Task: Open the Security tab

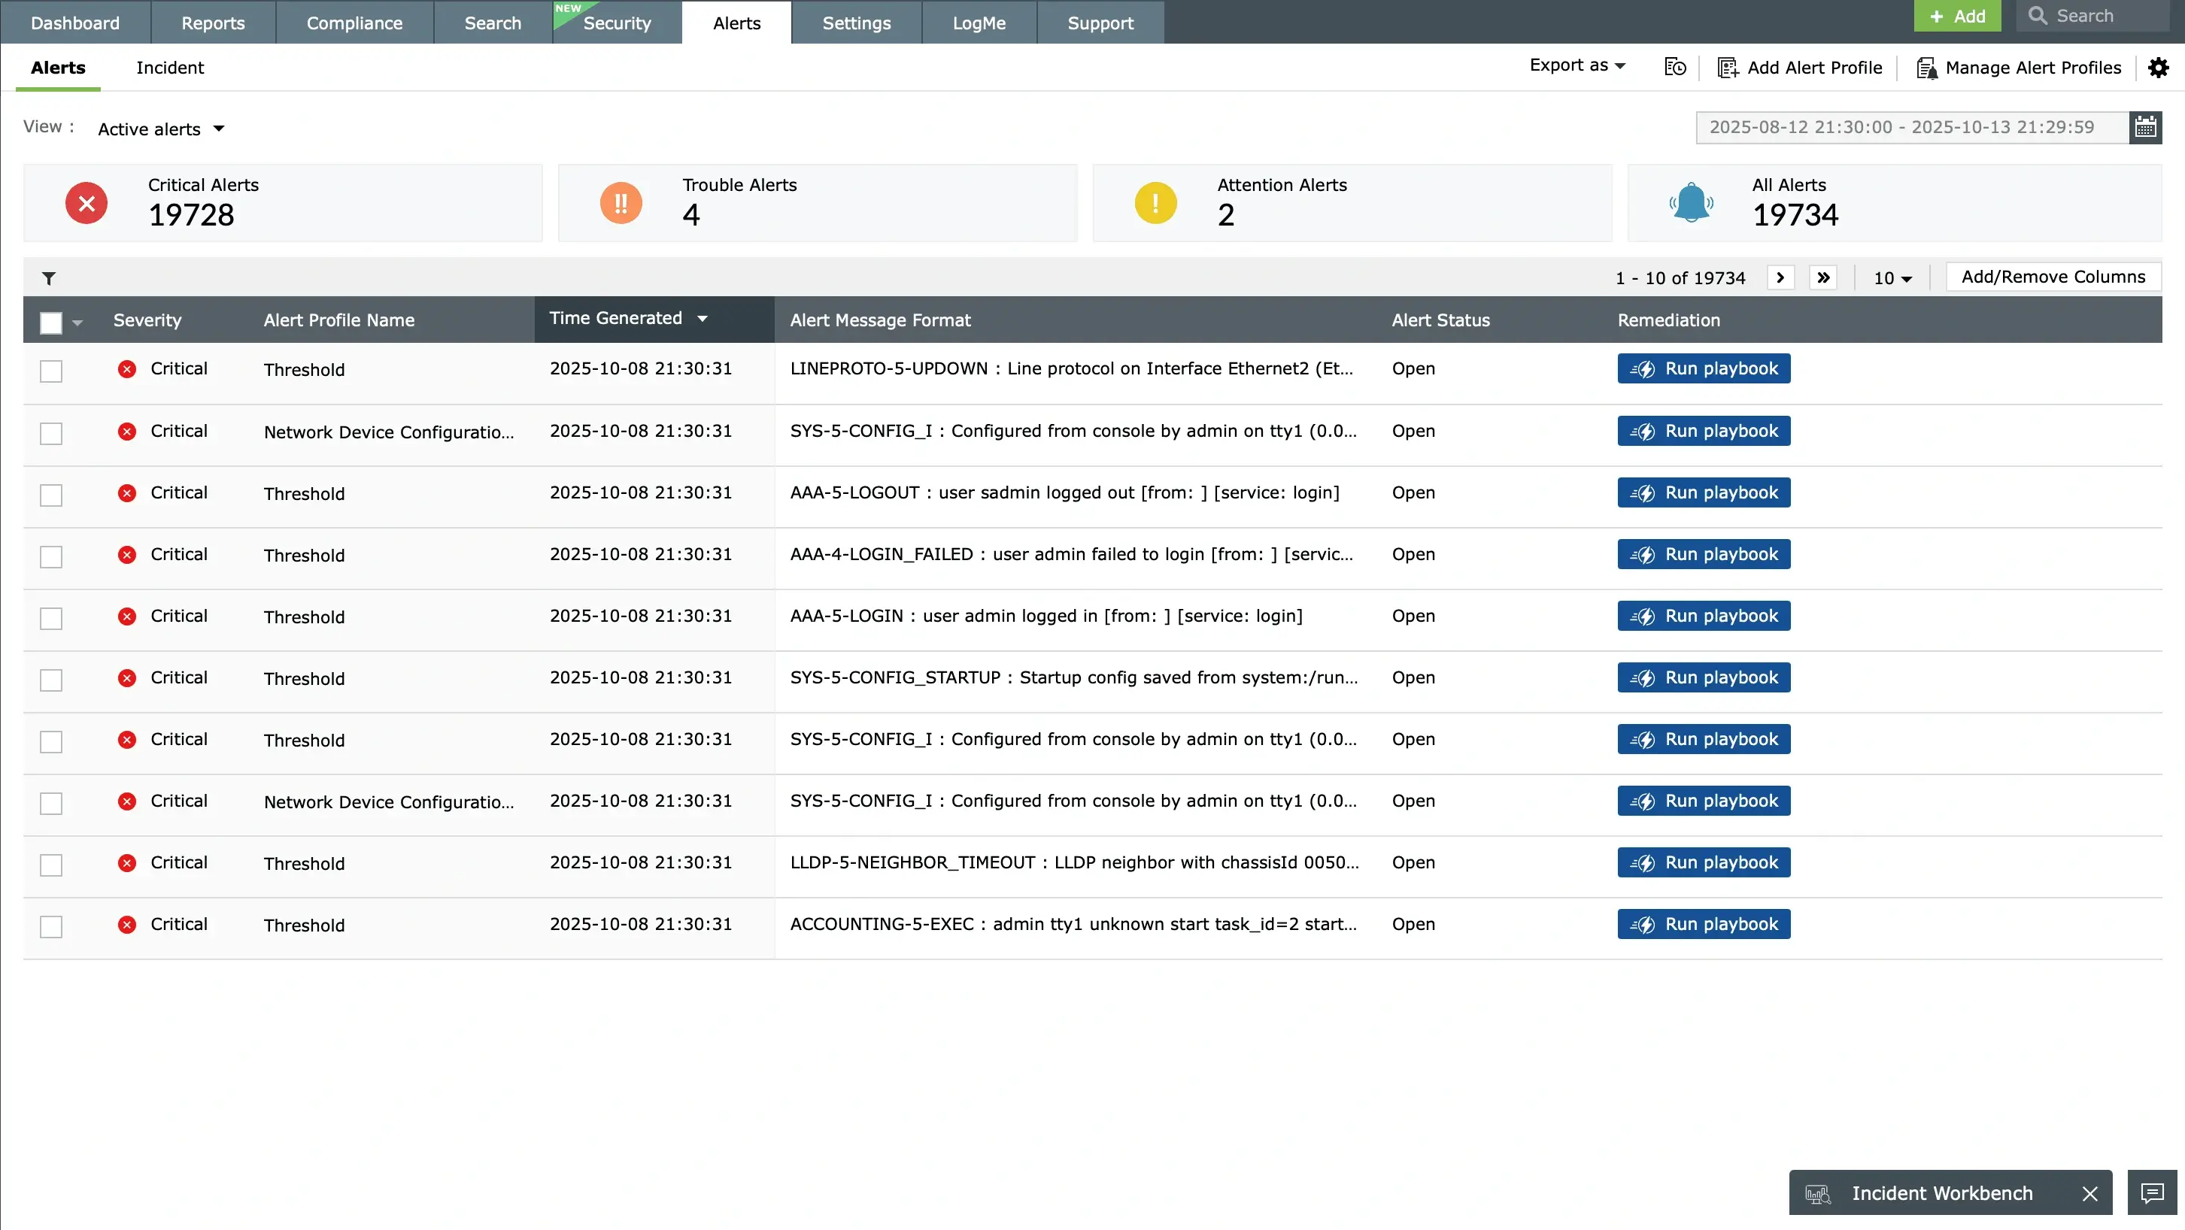Action: [x=617, y=23]
